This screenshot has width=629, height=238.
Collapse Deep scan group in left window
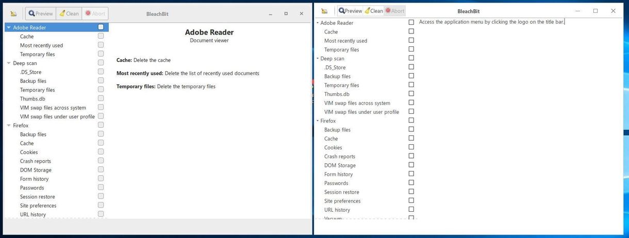8,63
